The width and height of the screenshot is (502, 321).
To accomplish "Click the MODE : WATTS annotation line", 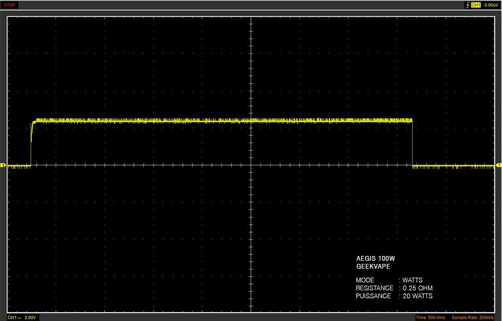I will click(389, 280).
